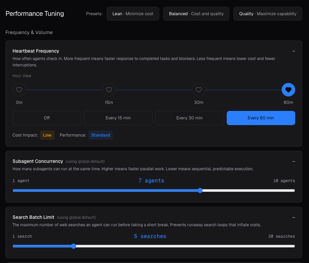Apply the Quality preset
This screenshot has height=263, width=309.
(268, 13)
